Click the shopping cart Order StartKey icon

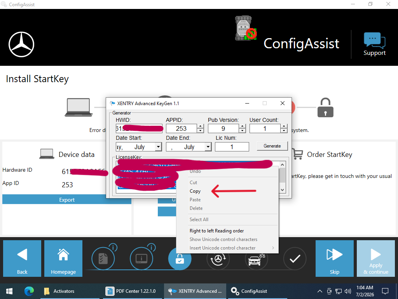coord(297,154)
